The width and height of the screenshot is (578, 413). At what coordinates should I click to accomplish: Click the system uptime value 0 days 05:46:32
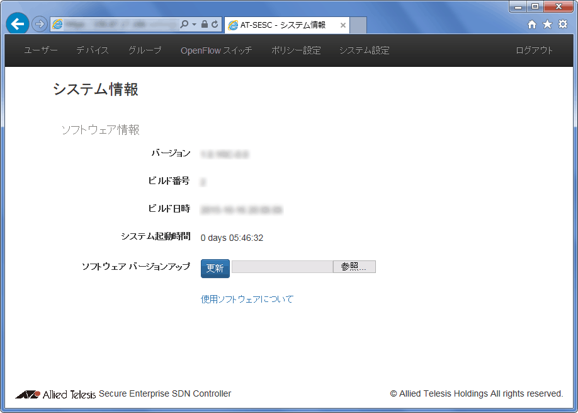(x=232, y=238)
